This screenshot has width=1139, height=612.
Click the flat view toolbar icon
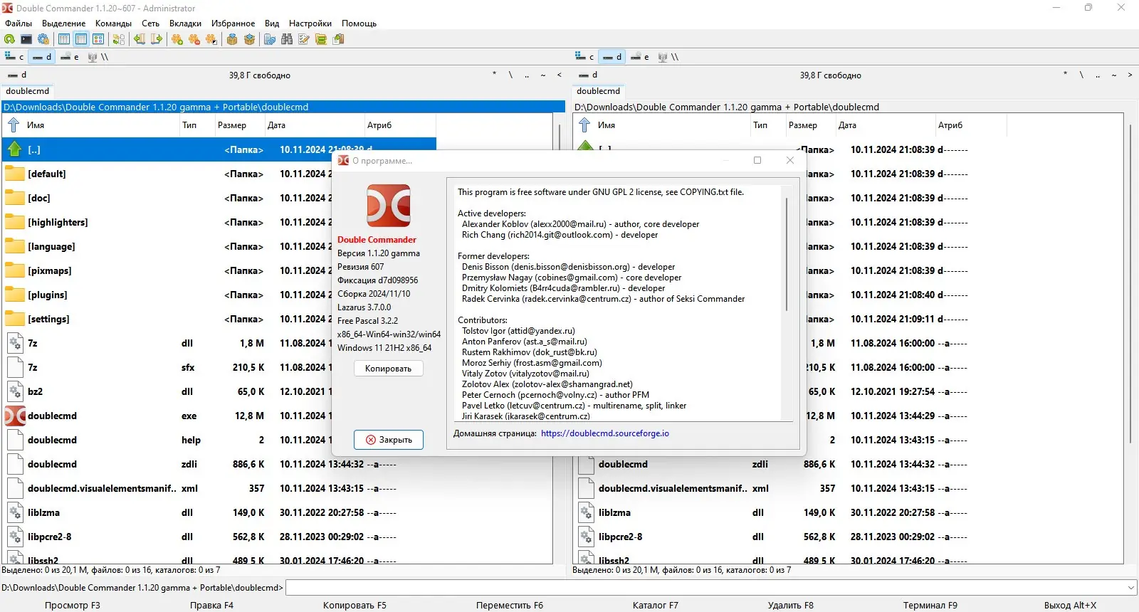click(x=119, y=39)
